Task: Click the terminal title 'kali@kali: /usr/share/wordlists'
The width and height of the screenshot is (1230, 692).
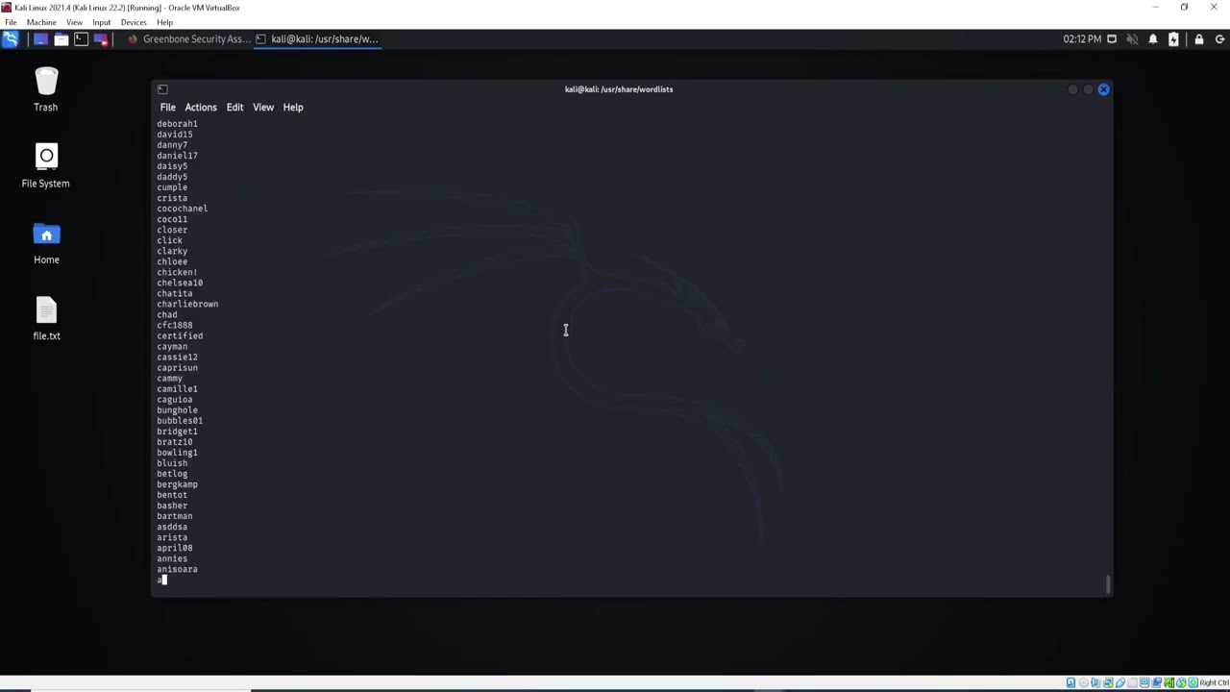Action: tap(619, 89)
